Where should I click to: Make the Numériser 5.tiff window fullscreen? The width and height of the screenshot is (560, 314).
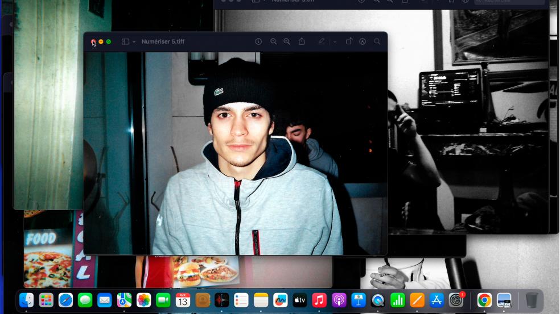[x=109, y=41]
